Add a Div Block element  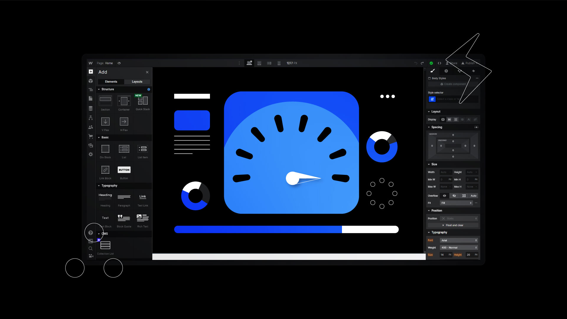pos(105,151)
